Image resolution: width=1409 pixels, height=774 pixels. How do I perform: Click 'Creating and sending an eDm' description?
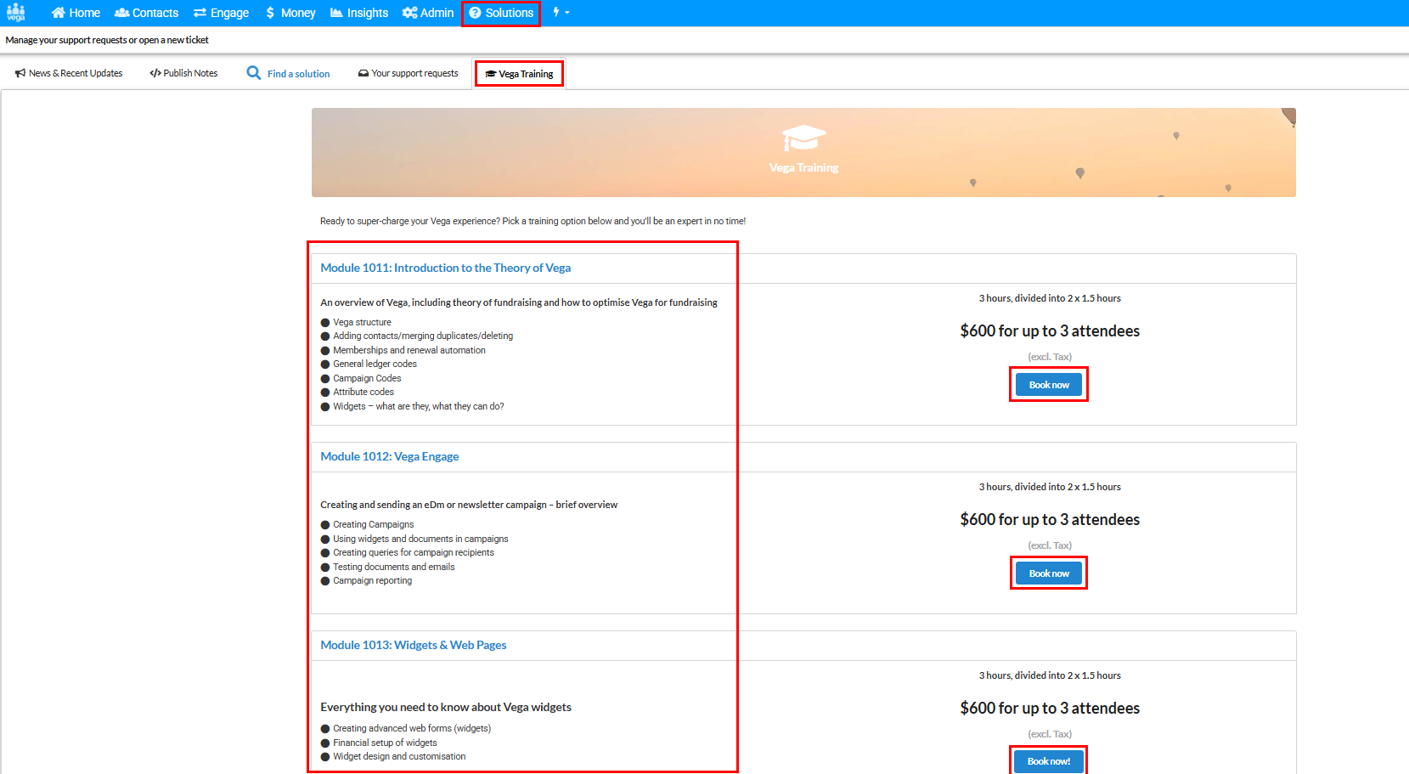[x=469, y=505]
